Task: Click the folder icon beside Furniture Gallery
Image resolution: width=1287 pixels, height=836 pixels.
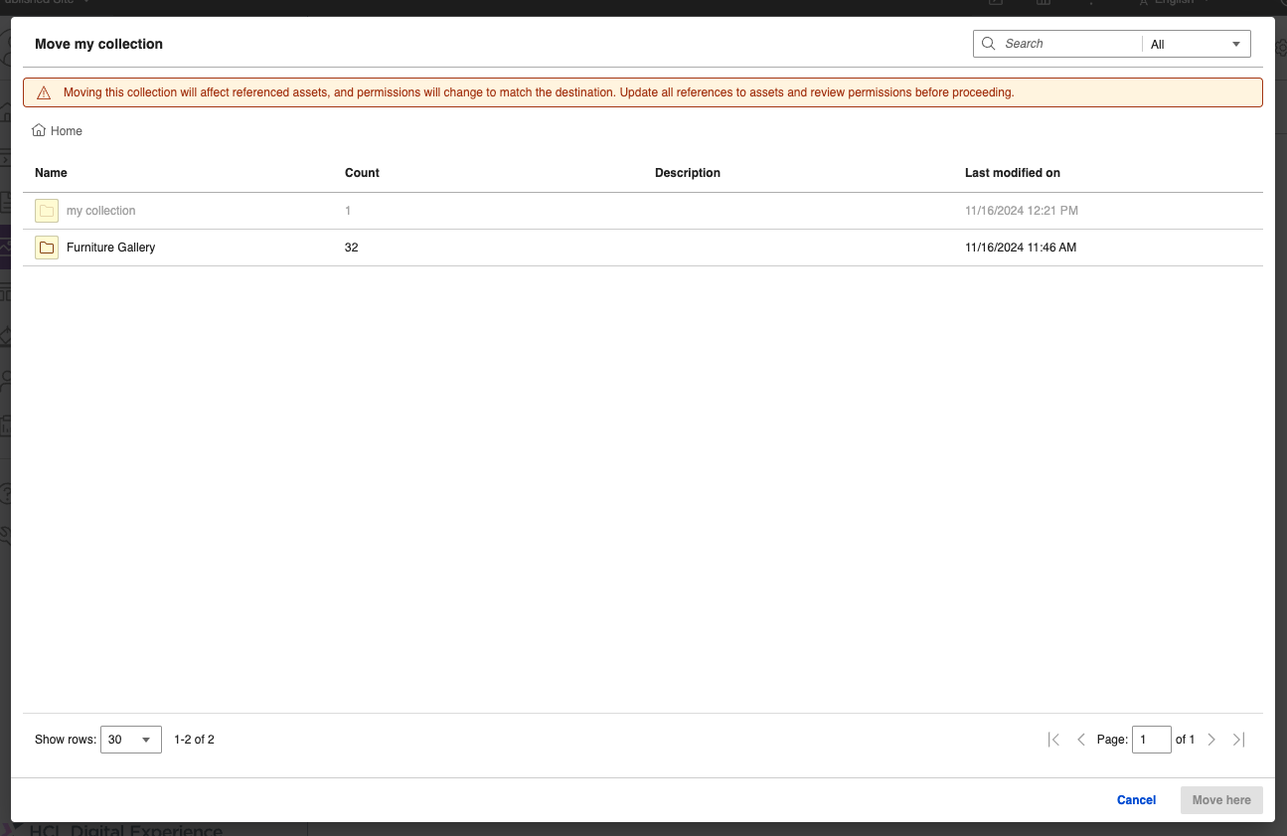Action: pyautogui.click(x=47, y=247)
